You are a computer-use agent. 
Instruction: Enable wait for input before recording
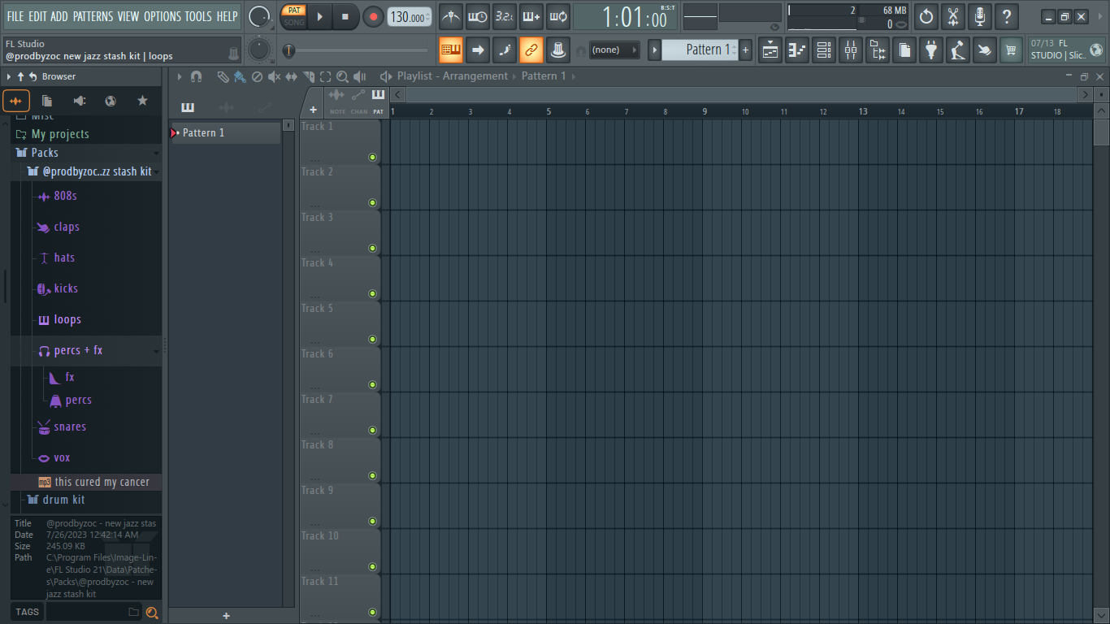(x=478, y=16)
